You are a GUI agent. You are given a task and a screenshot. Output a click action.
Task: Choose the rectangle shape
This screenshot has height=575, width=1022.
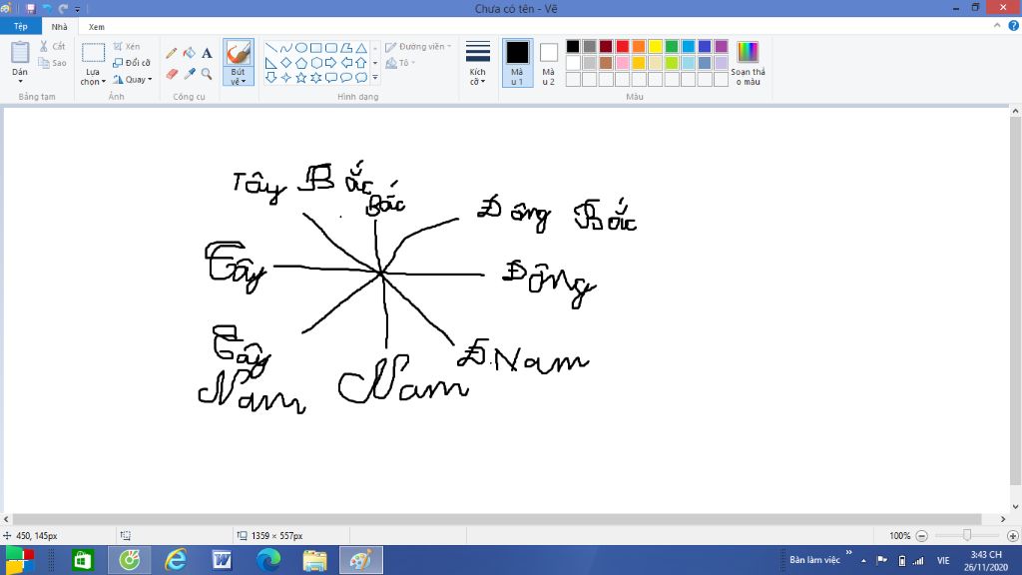click(x=316, y=48)
